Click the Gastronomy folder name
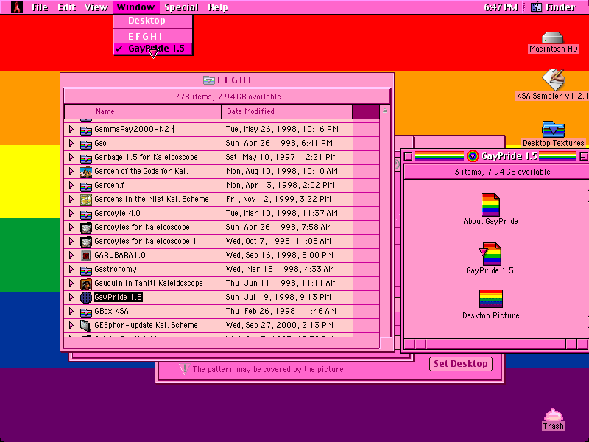The image size is (589, 442). [116, 269]
